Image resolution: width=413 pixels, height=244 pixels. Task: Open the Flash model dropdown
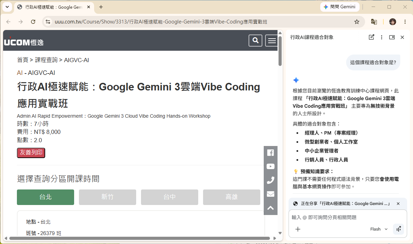[379, 229]
